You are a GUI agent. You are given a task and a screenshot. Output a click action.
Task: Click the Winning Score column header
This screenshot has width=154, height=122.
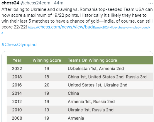coord(47,60)
